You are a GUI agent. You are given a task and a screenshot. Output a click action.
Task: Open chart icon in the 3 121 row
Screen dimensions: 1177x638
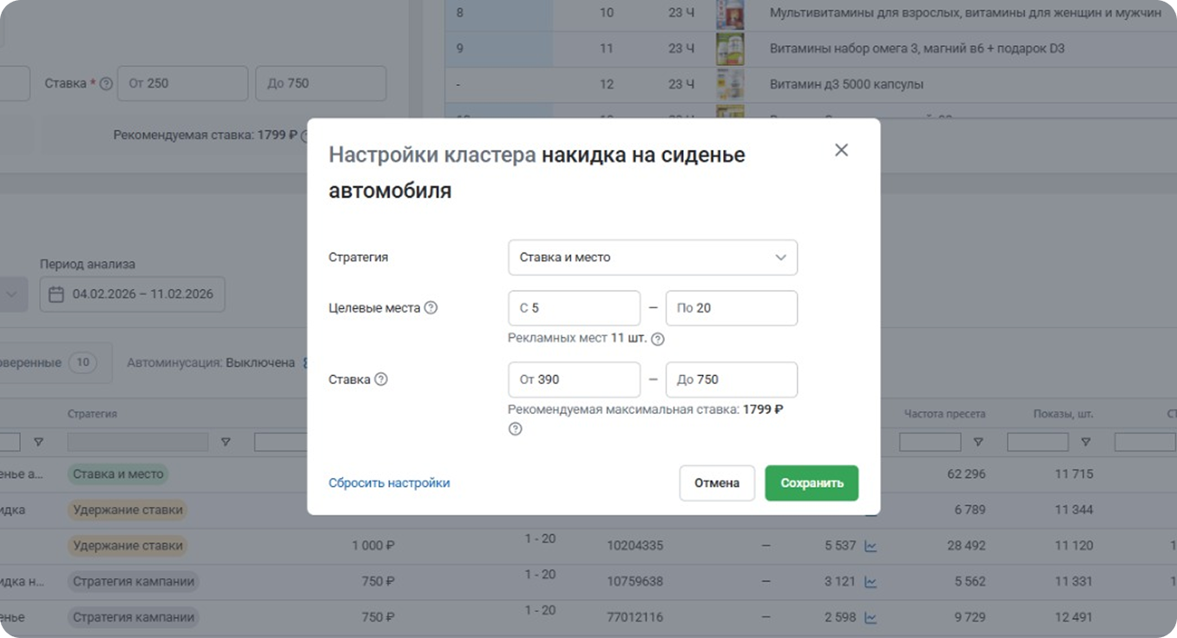(x=871, y=582)
